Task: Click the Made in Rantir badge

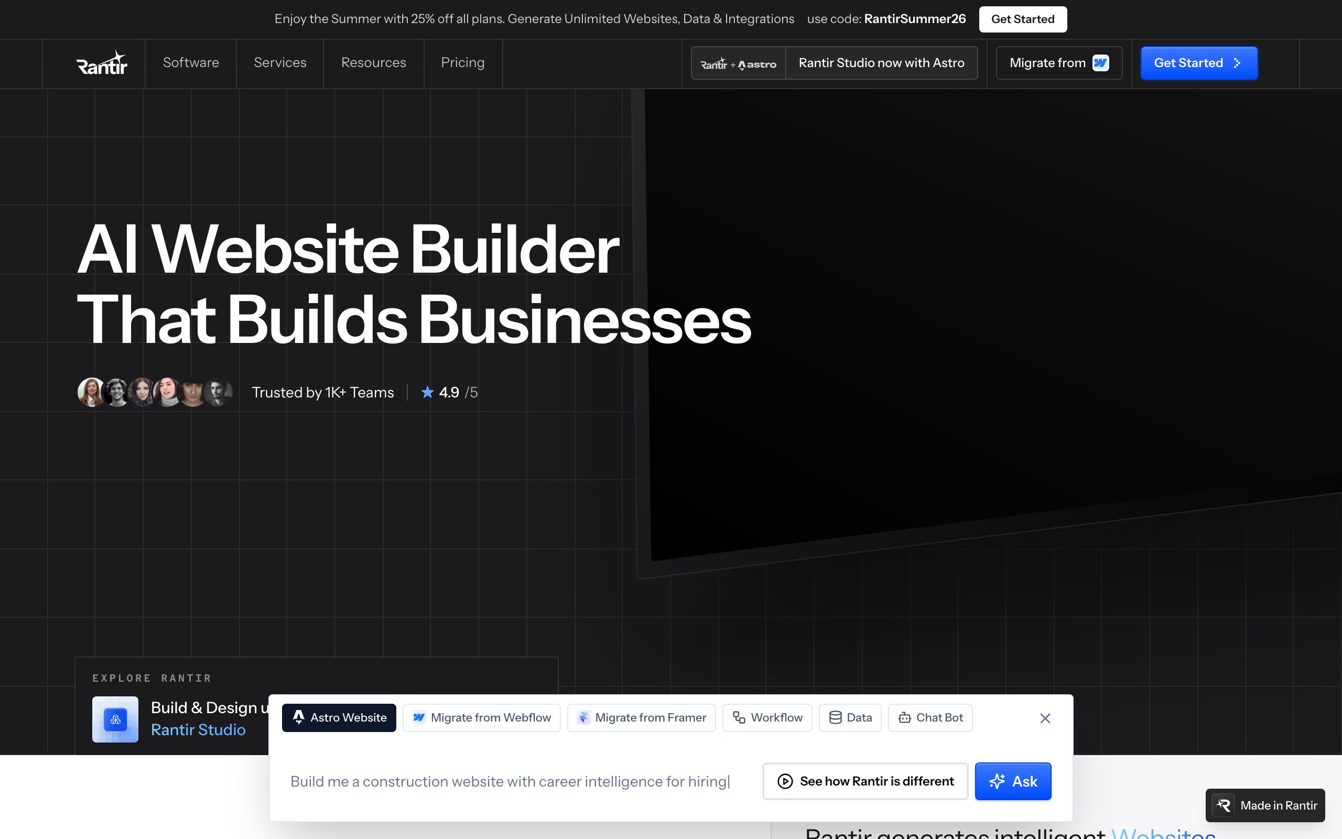Action: 1265,805
